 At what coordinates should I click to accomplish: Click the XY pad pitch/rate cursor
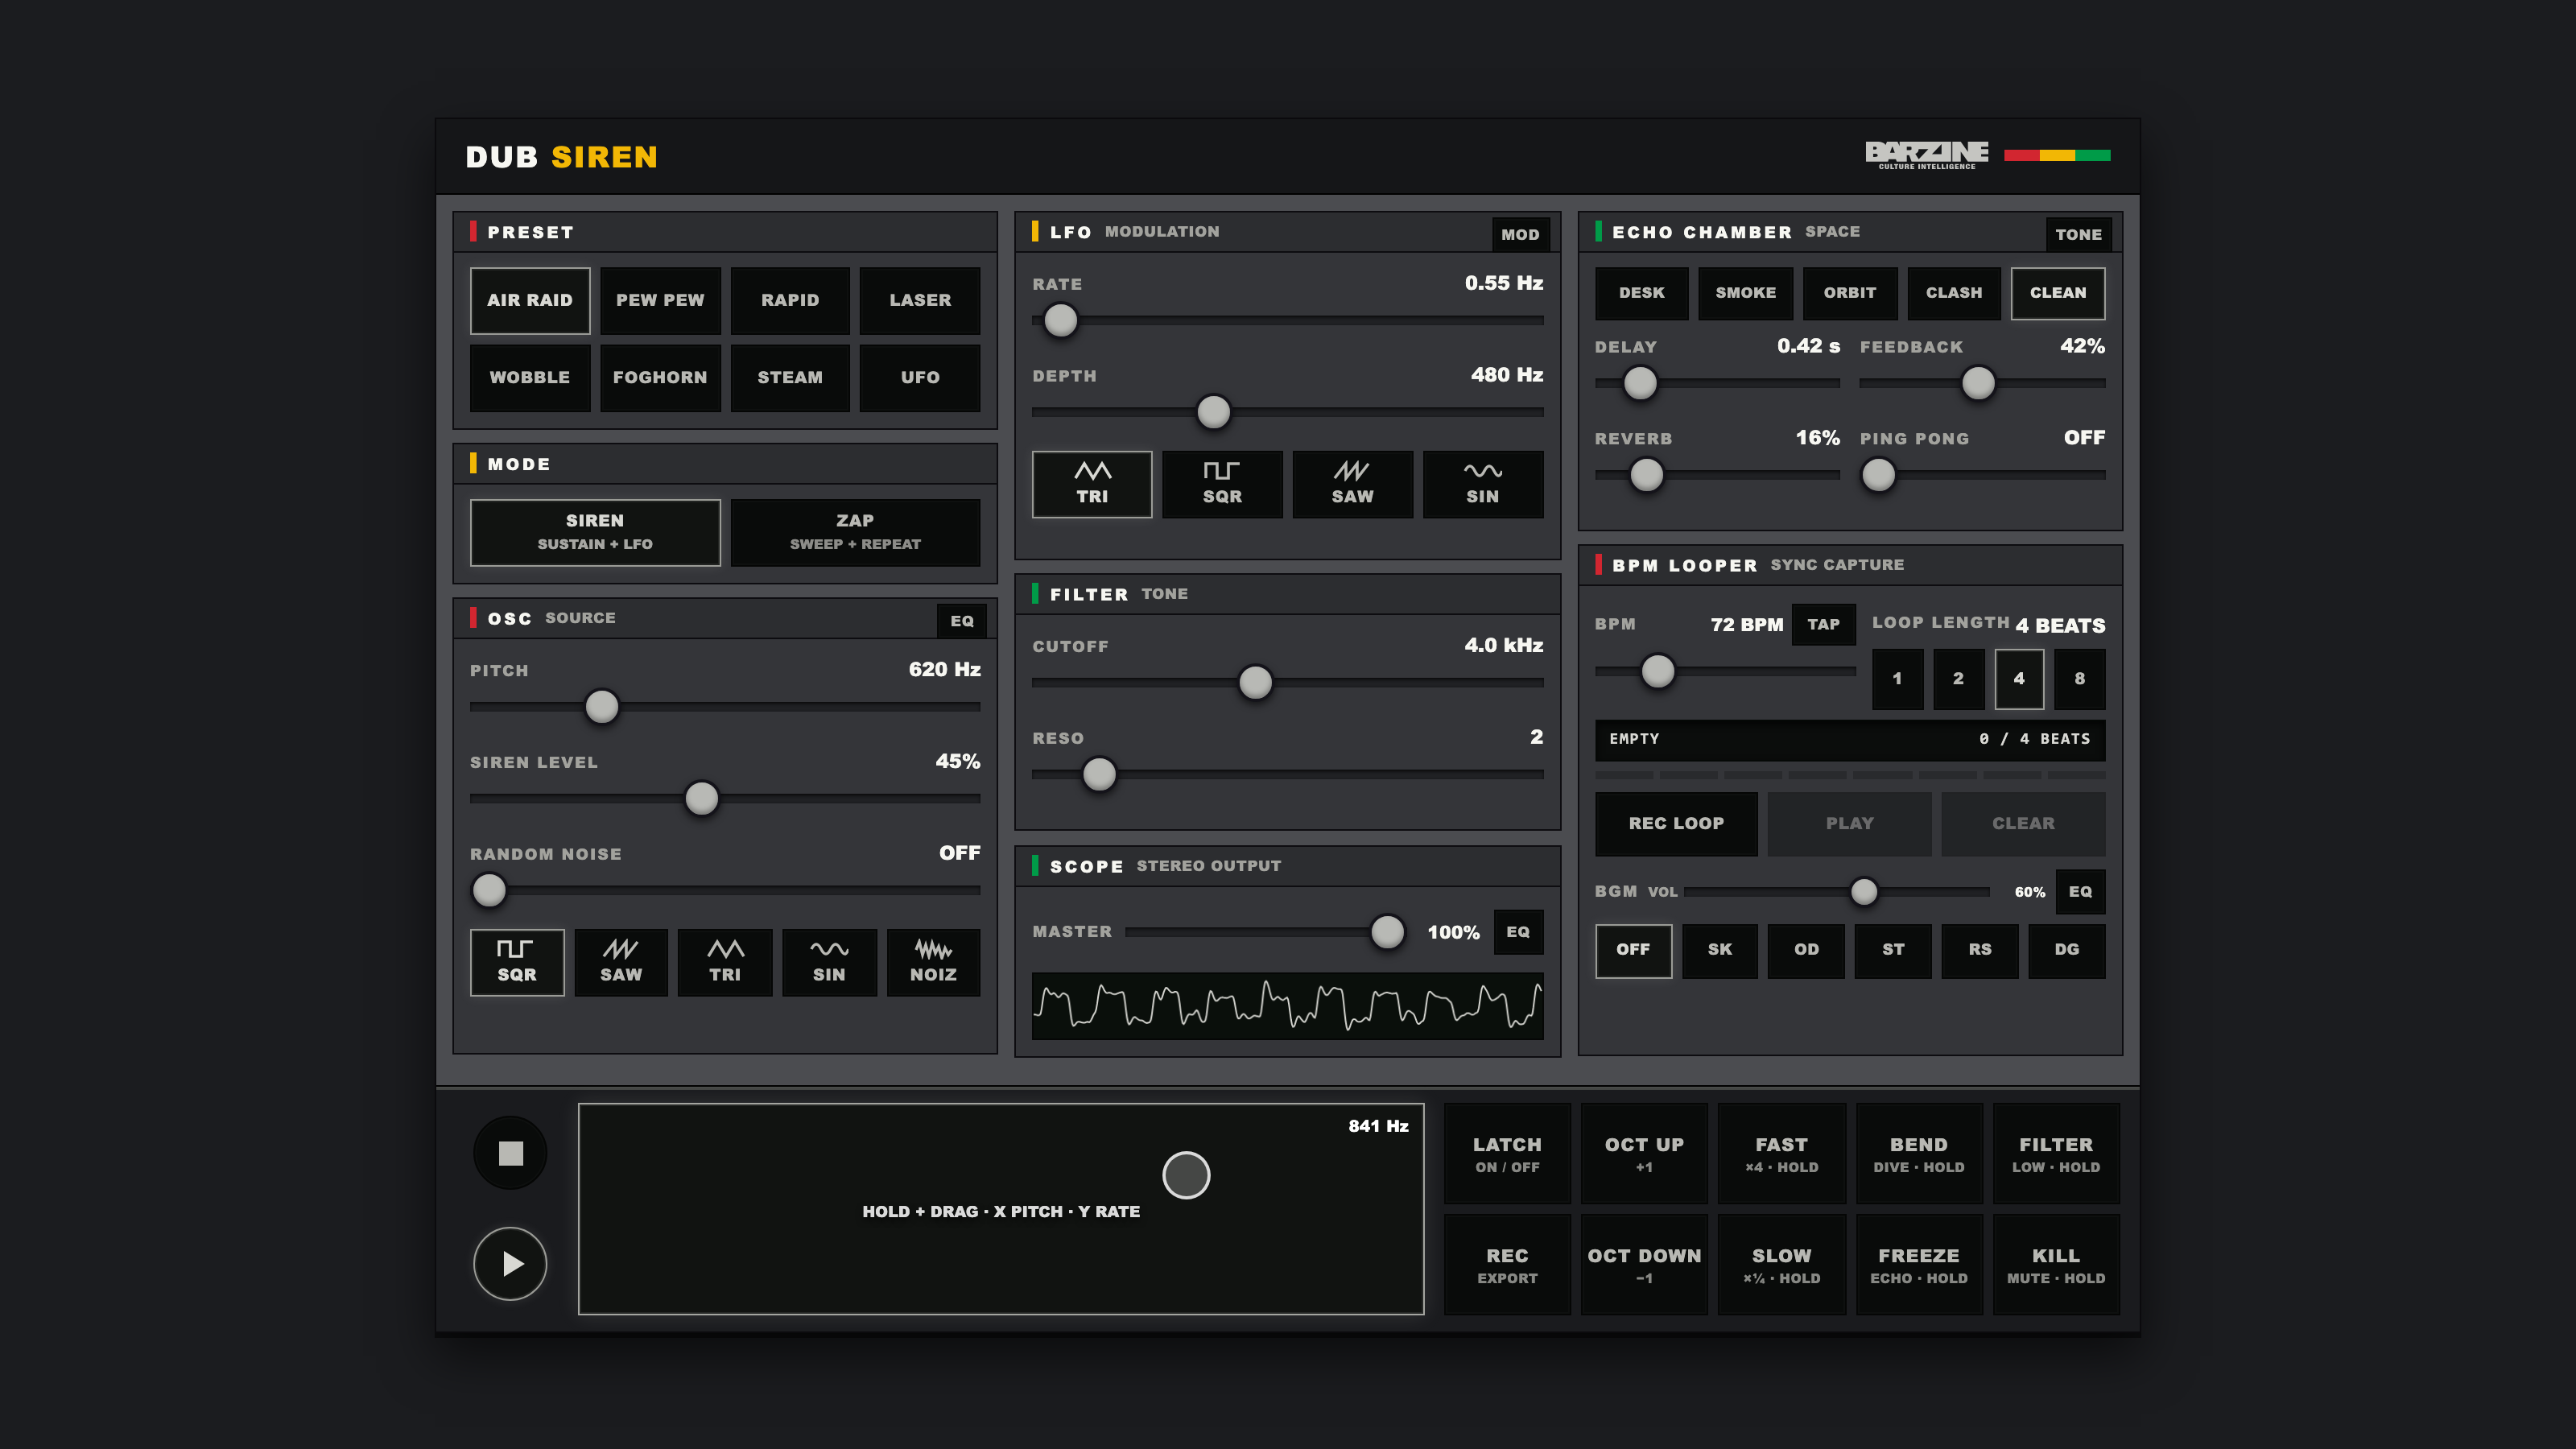[1186, 1175]
